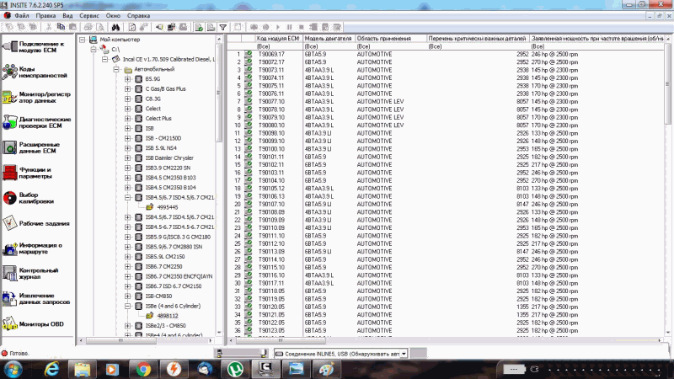Collapse the Мой компьютер root node
The image size is (674, 379).
(x=82, y=40)
